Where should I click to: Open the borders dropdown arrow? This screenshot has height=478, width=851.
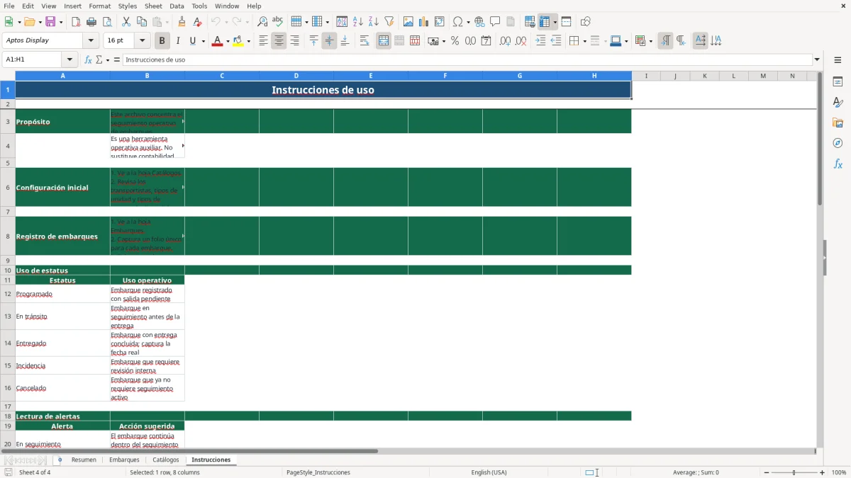[584, 41]
